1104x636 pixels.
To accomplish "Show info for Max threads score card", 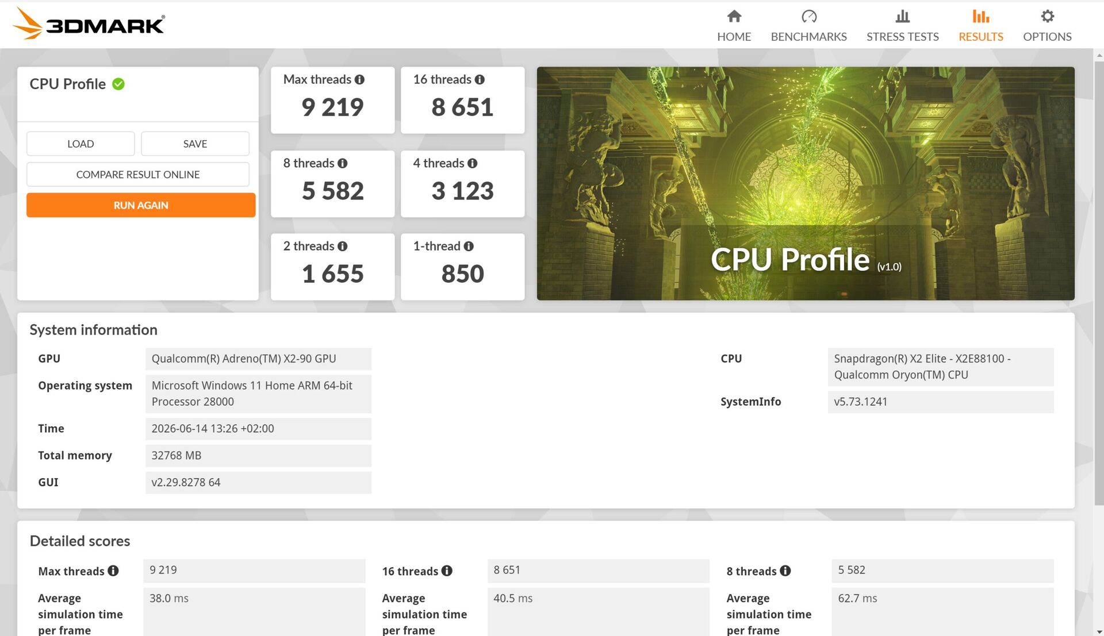I will [359, 79].
